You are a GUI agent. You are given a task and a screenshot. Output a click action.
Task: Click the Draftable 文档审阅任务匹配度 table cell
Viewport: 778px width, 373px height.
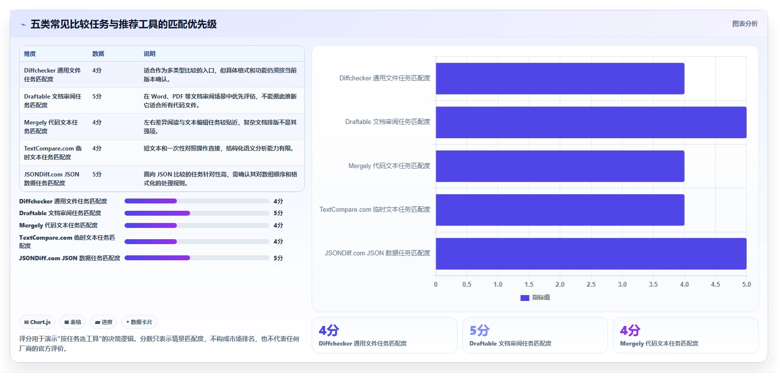click(53, 101)
